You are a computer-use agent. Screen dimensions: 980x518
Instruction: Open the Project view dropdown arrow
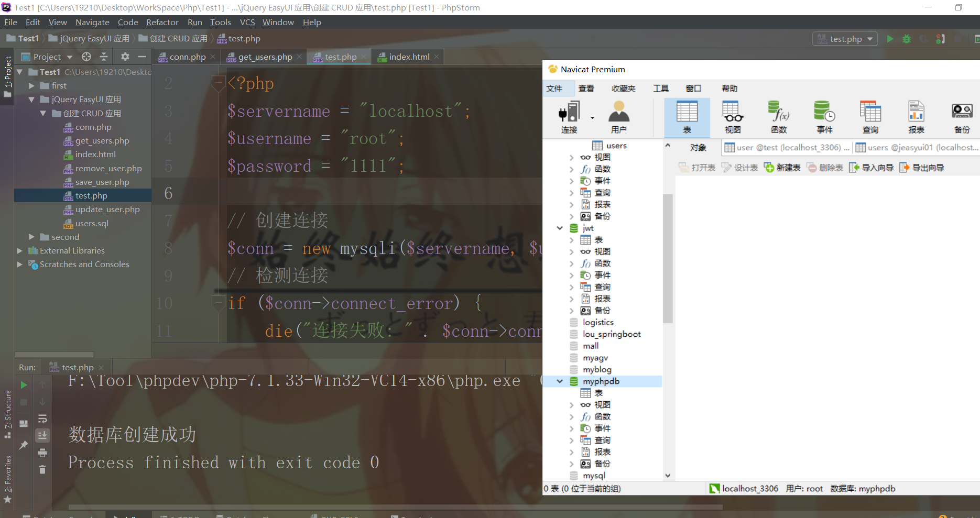coord(69,57)
